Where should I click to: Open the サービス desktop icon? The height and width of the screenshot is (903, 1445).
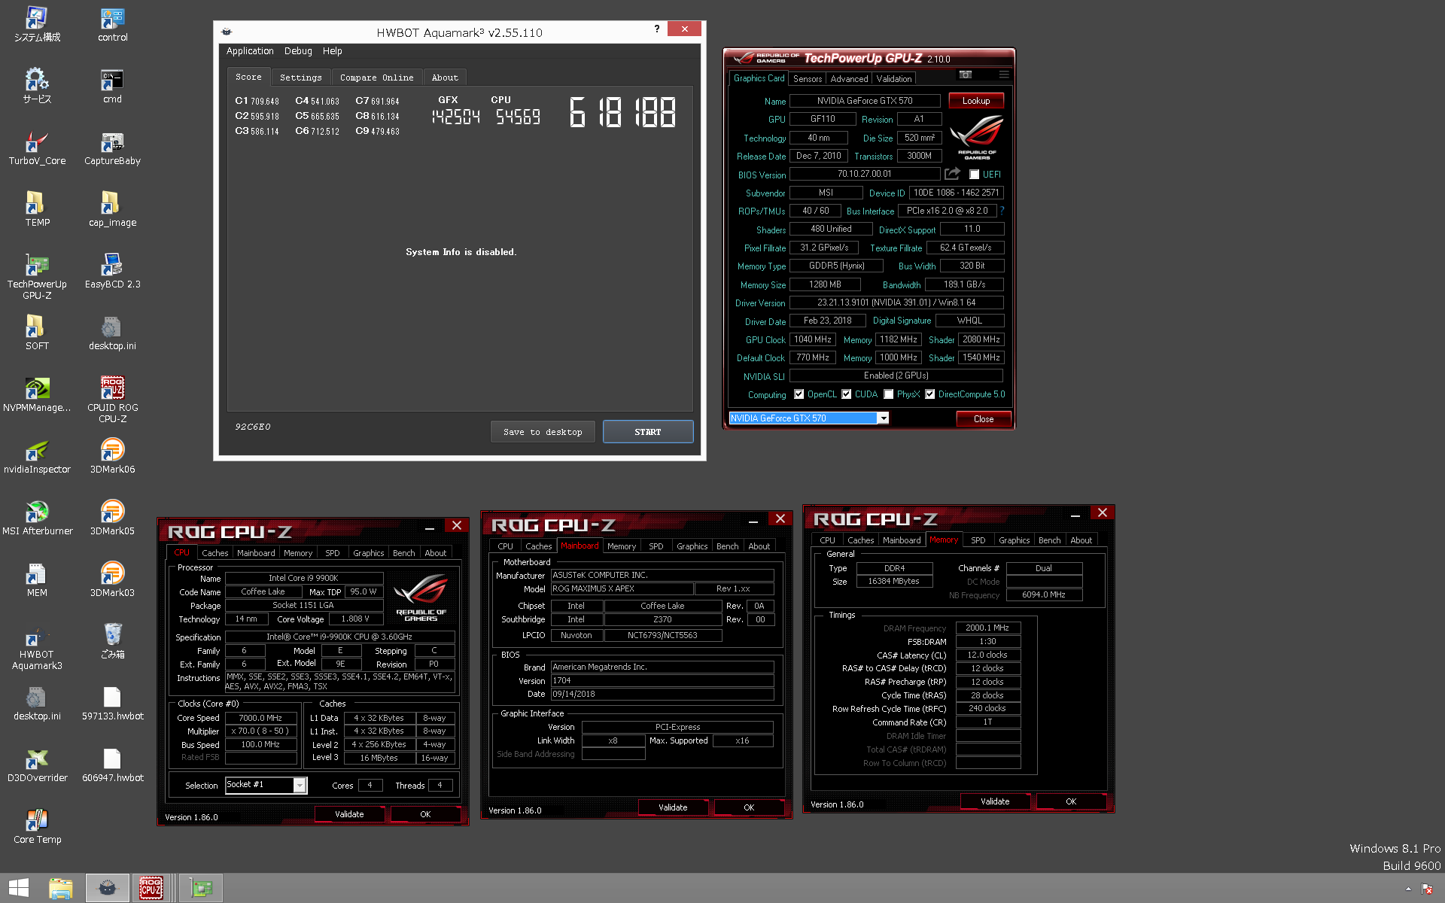click(37, 86)
